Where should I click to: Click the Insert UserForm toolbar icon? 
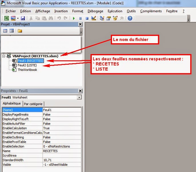point(13,18)
